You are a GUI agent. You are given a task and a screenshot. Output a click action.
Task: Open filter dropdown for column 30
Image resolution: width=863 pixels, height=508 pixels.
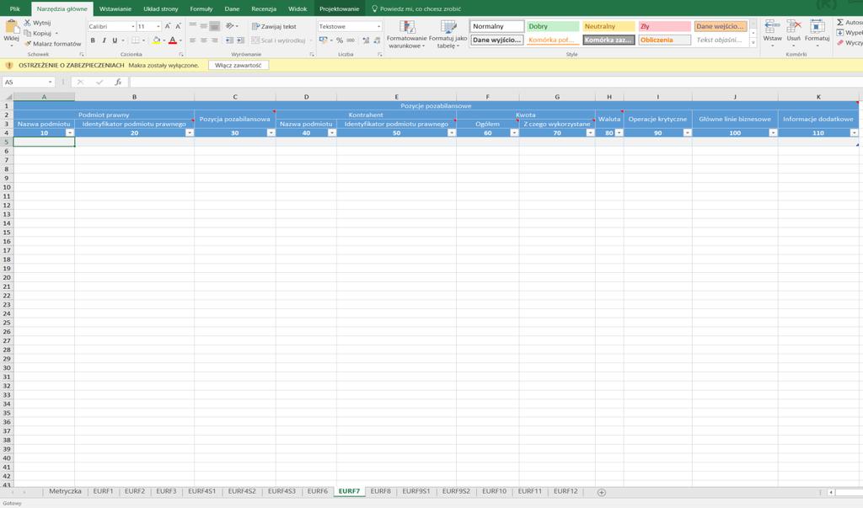[271, 132]
